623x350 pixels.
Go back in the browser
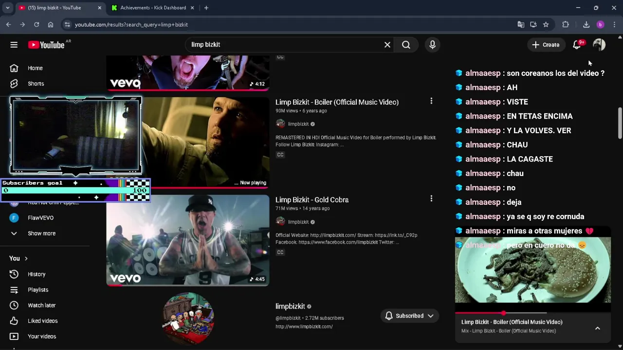[8, 24]
